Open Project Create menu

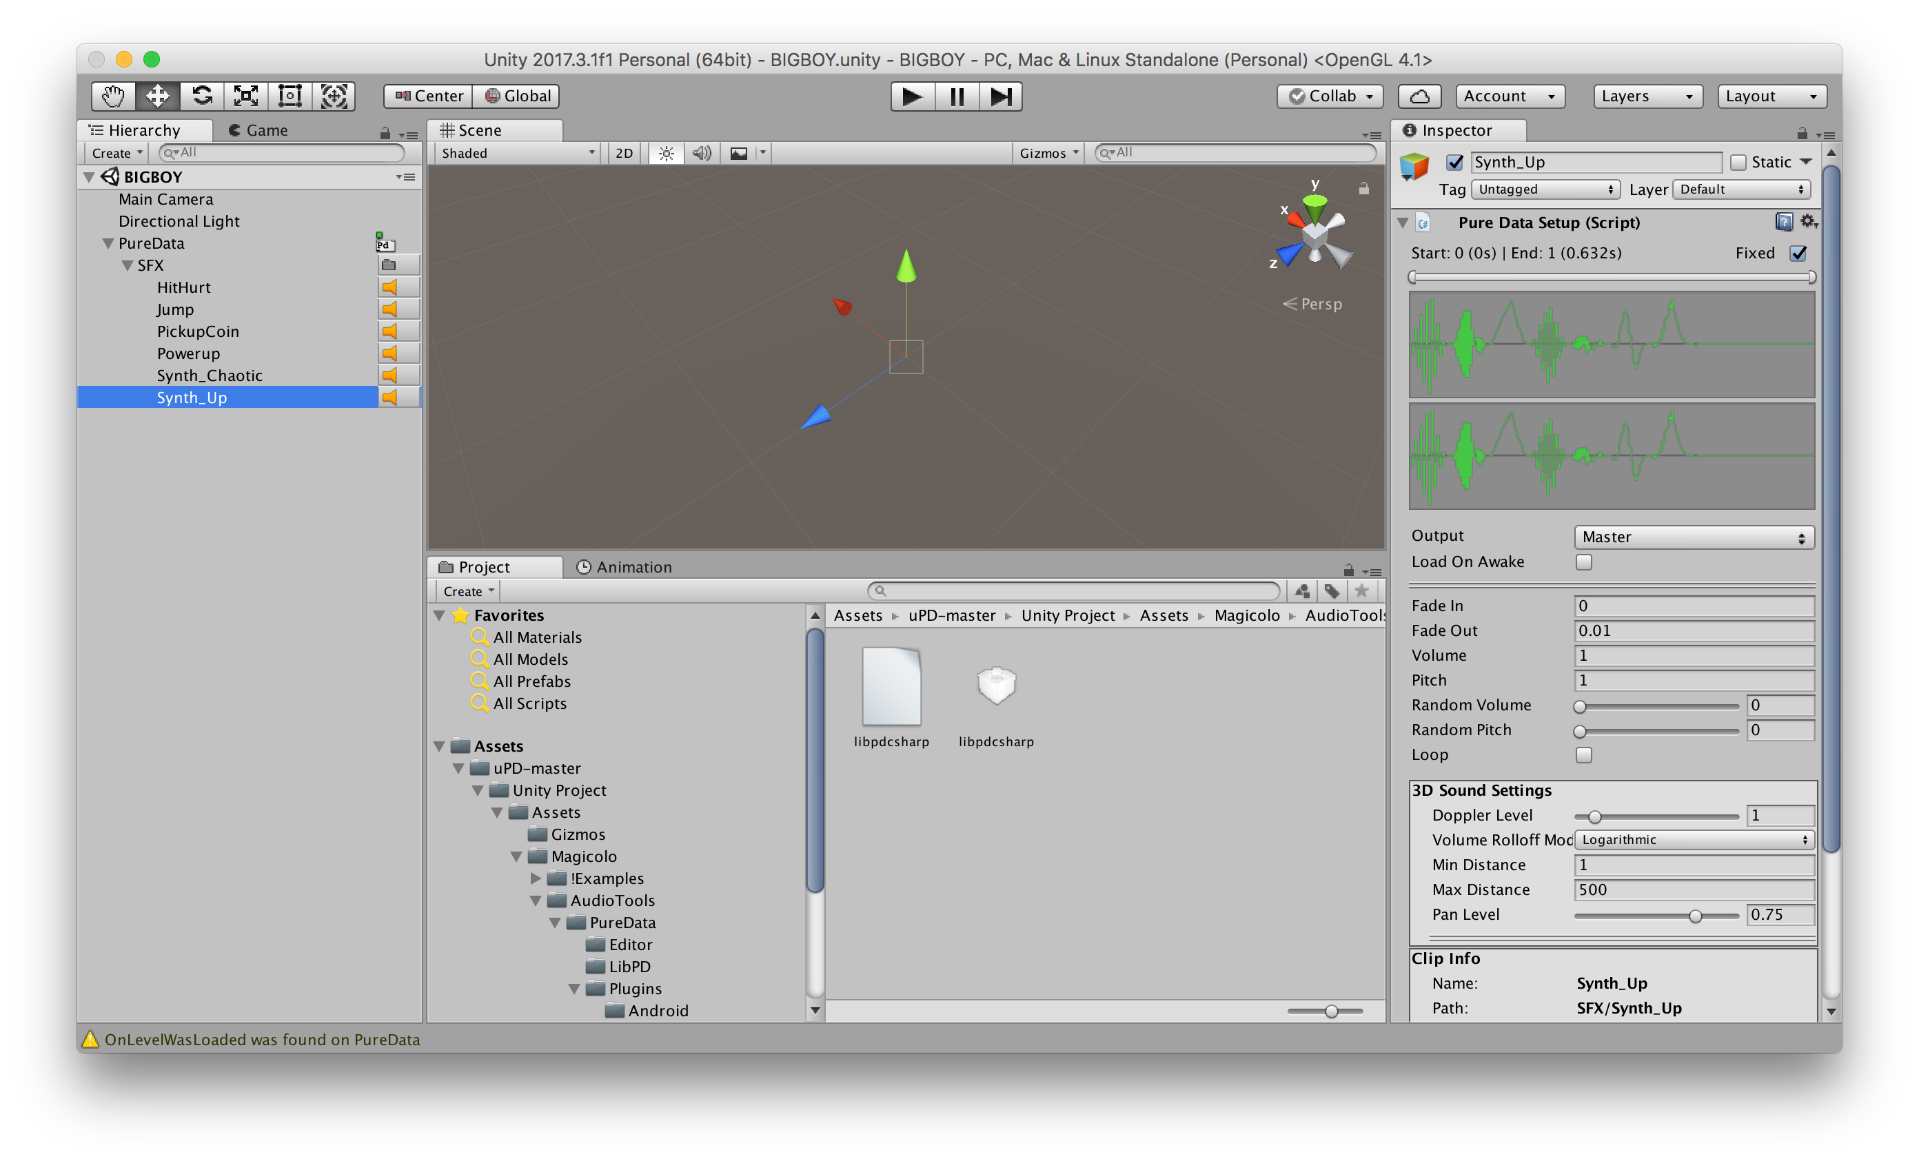click(468, 592)
